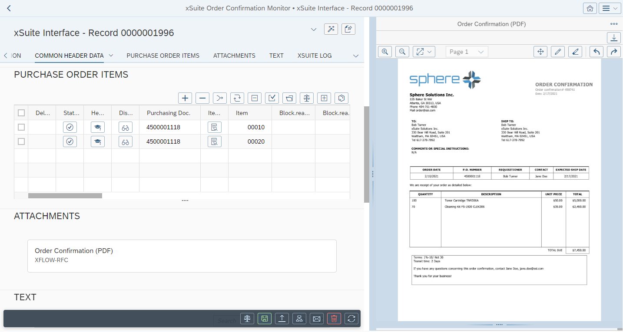
Task: Click the green save icon in footer toolbar
Action: tap(264, 319)
